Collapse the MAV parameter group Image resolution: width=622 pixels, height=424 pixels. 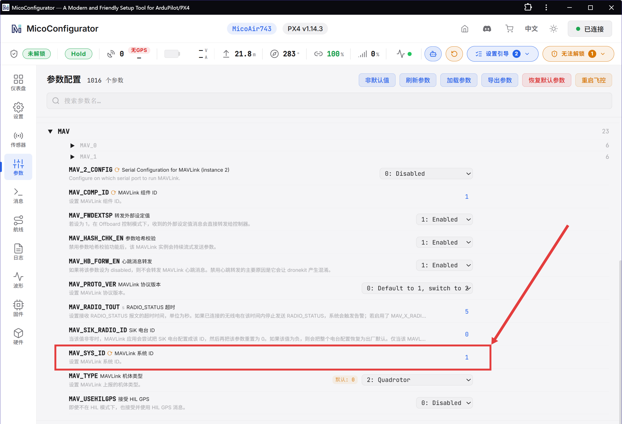pyautogui.click(x=50, y=131)
